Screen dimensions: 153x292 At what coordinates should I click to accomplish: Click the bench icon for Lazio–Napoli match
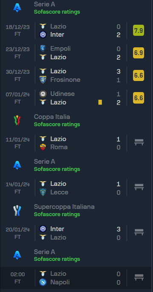point(139,277)
